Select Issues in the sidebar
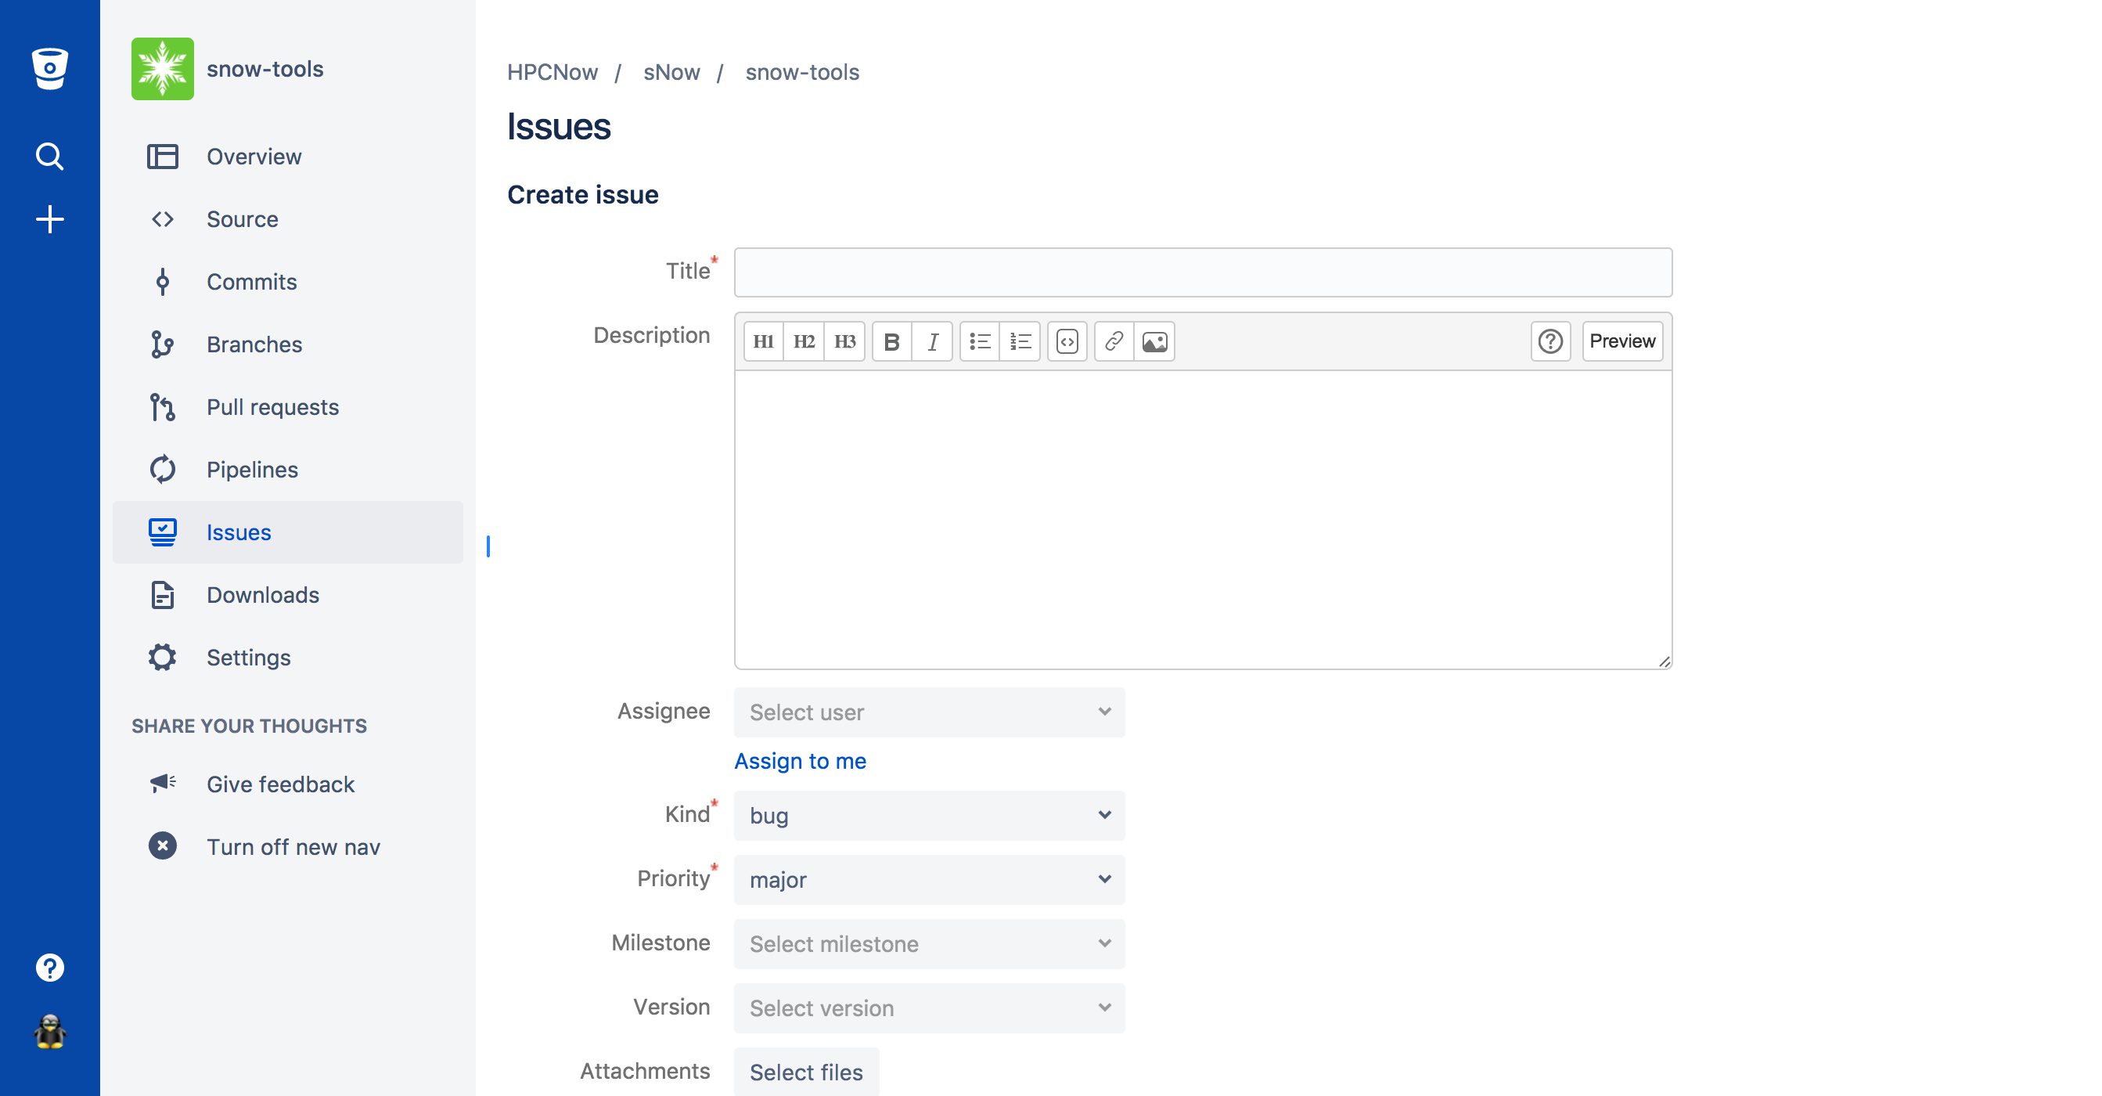Image resolution: width=2102 pixels, height=1096 pixels. coord(288,532)
